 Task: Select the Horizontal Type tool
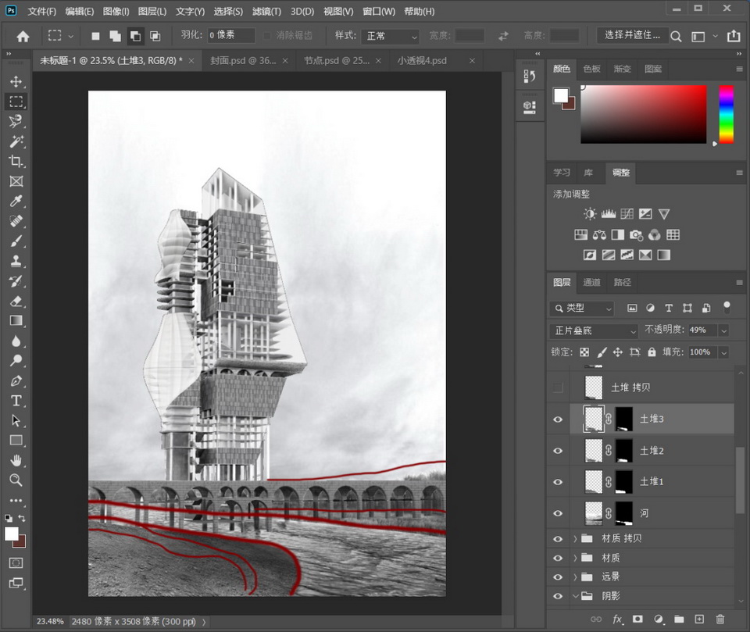[16, 401]
